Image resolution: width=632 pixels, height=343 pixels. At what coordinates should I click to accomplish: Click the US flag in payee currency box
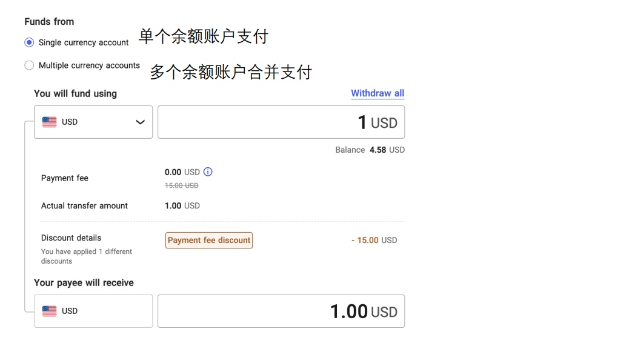50,311
